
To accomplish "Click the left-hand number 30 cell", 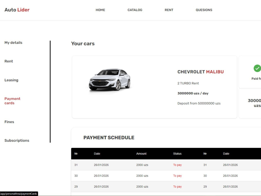I will pos(76,176).
